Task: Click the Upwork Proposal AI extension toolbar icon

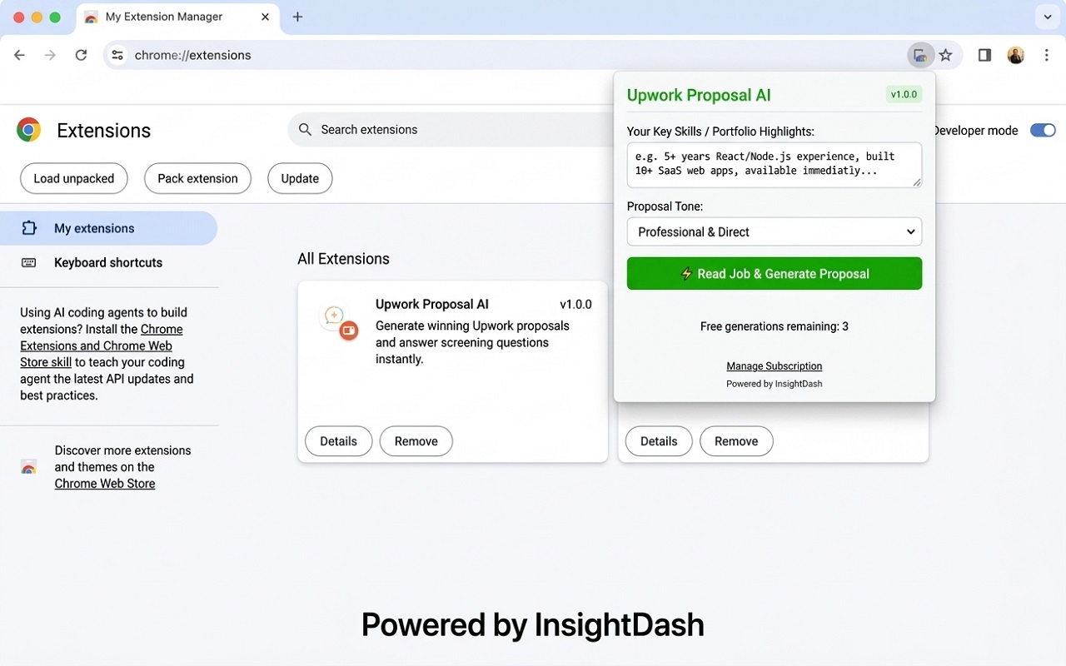Action: pyautogui.click(x=919, y=55)
